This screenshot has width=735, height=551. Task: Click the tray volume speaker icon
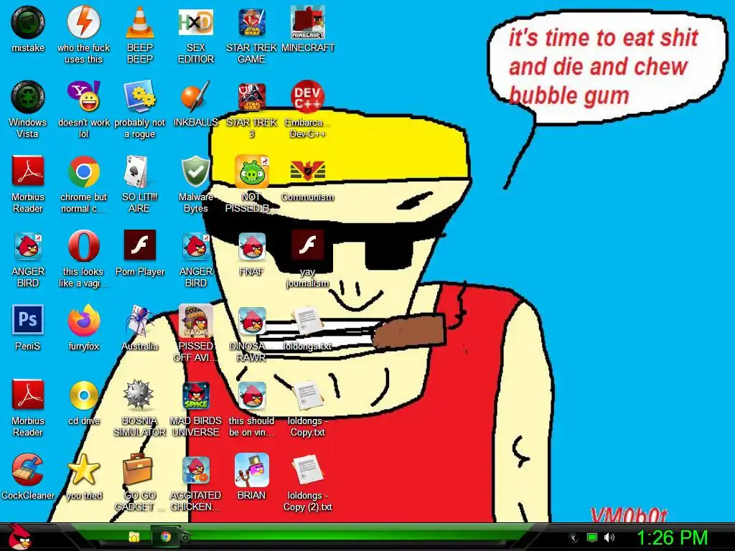point(609,537)
